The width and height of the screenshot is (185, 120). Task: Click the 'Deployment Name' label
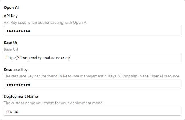click(x=21, y=96)
